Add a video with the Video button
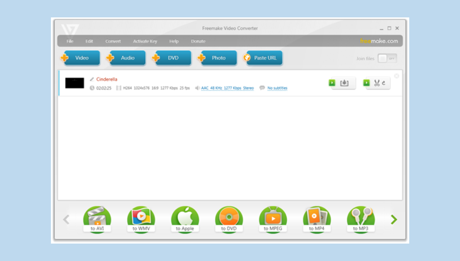The height and width of the screenshot is (261, 460). 80,58
